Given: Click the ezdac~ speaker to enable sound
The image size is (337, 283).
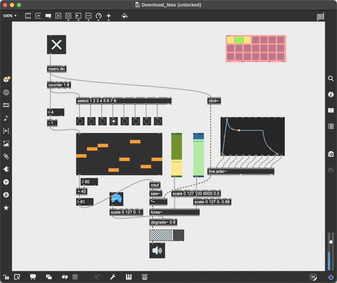Looking at the screenshot, I should click(x=157, y=251).
